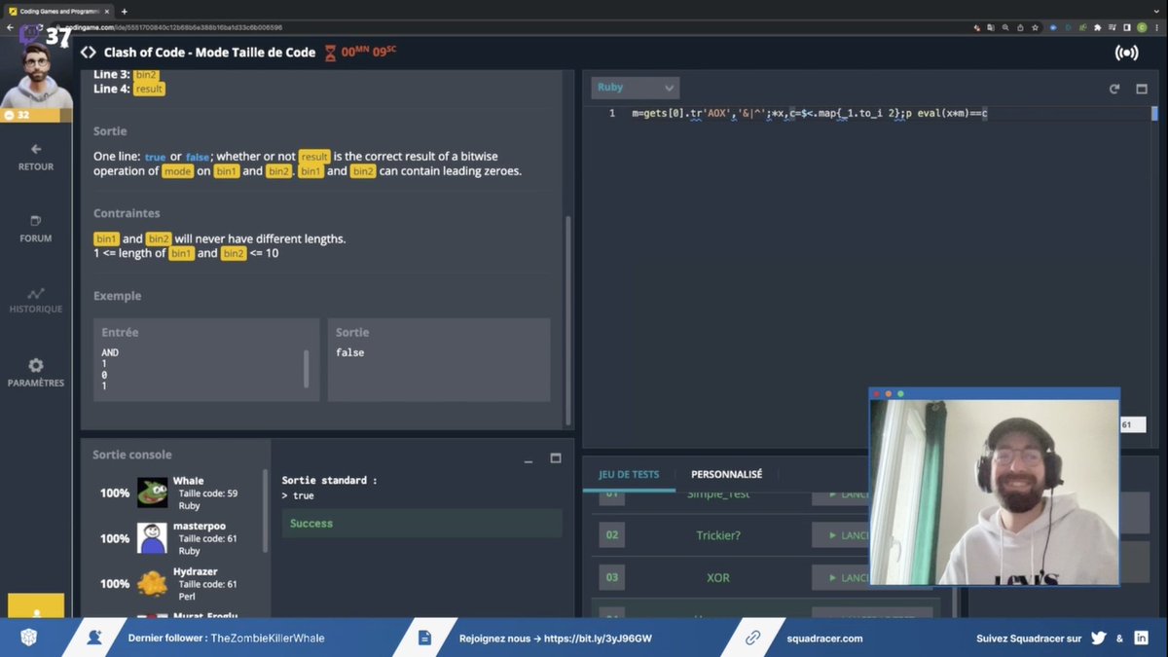The image size is (1168, 657).
Task: Click the zoom magnifier icon in address bar
Action: (1005, 28)
